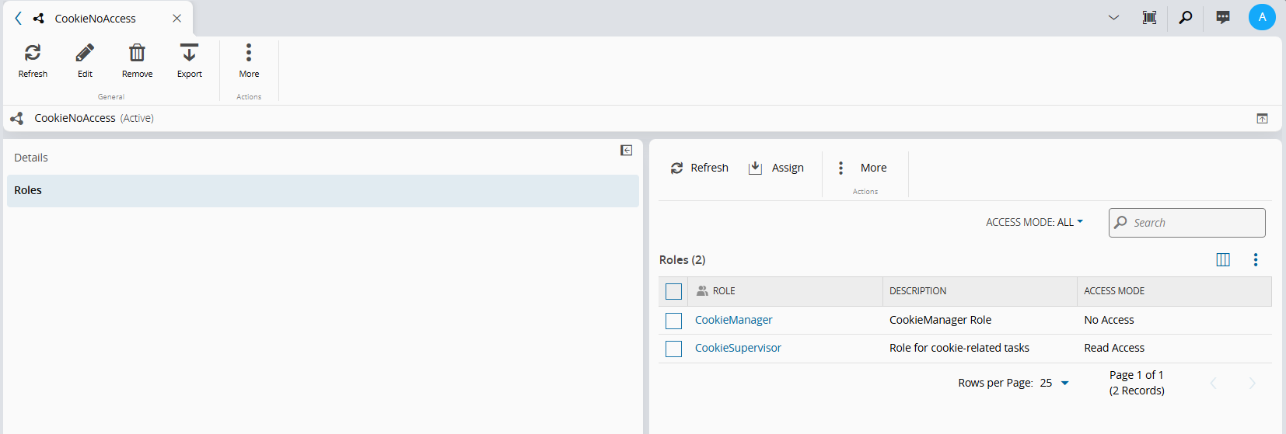Select the Details section
Screen dimensions: 1286x434
323,158
